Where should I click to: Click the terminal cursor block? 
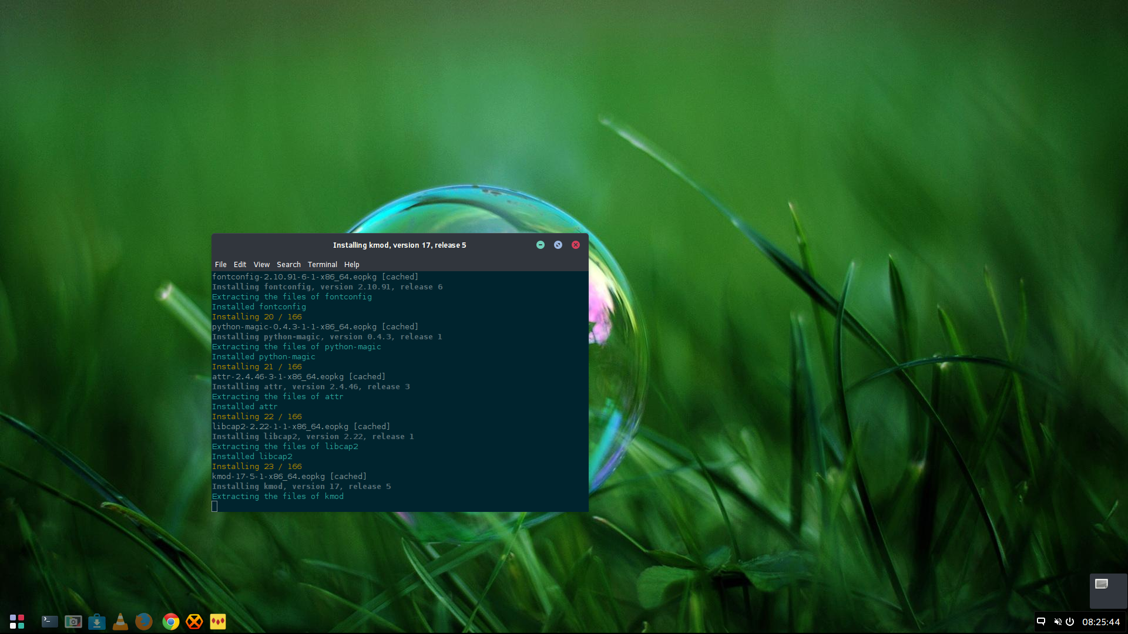(x=214, y=507)
